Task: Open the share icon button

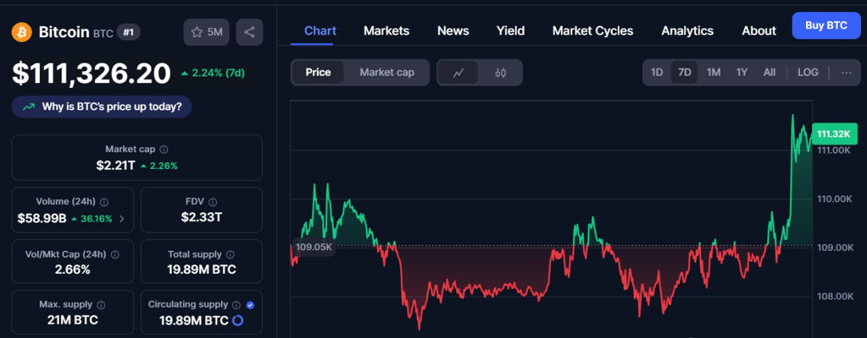Action: click(249, 32)
